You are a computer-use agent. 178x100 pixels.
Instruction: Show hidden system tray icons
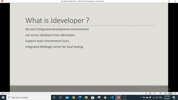click(141, 97)
